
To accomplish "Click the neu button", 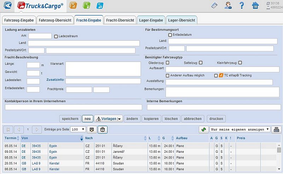I will coord(87,119).
